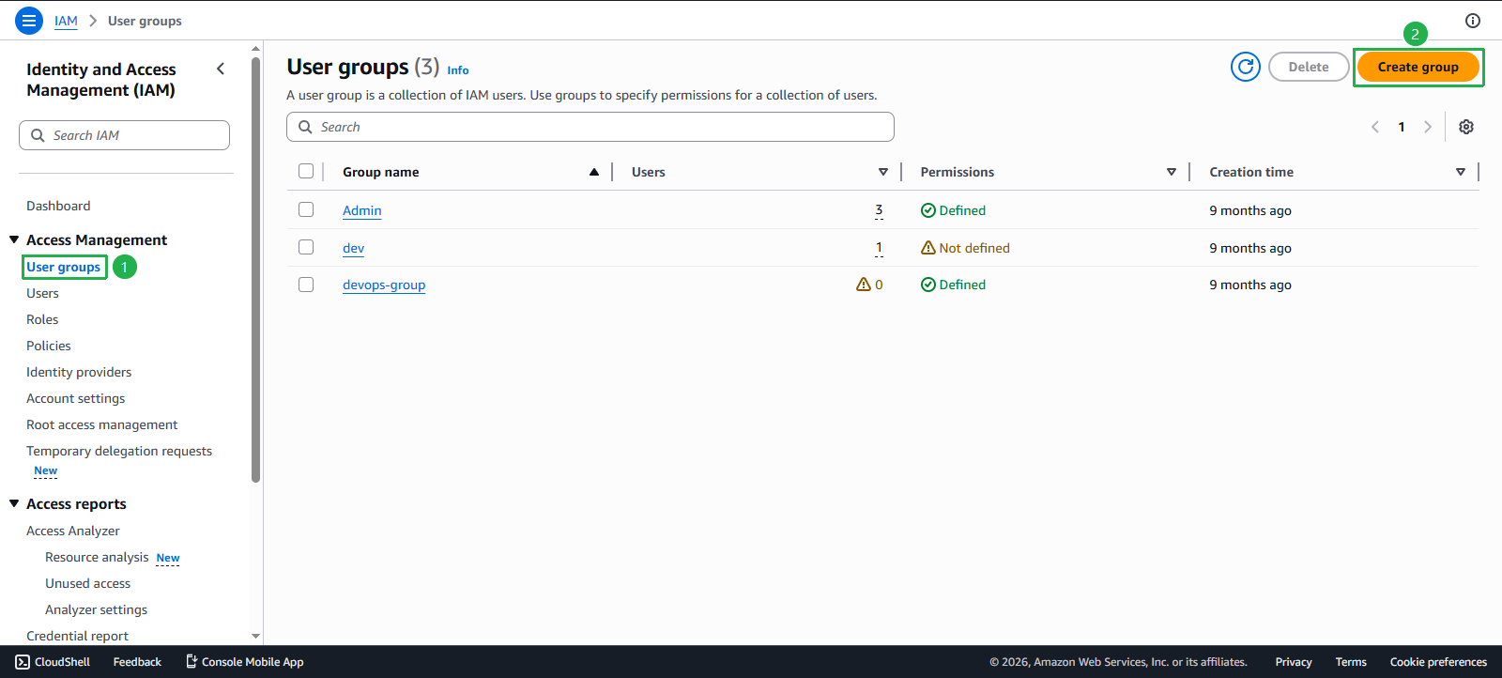Sort by Permissions column arrow
The width and height of the screenshot is (1502, 678).
pos(1172,172)
